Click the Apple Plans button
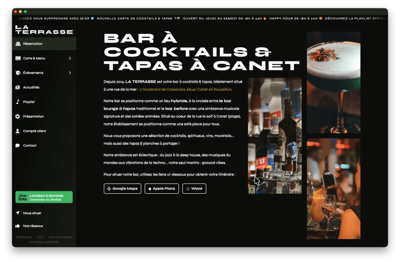This screenshot has height=263, width=400. pyautogui.click(x=161, y=188)
